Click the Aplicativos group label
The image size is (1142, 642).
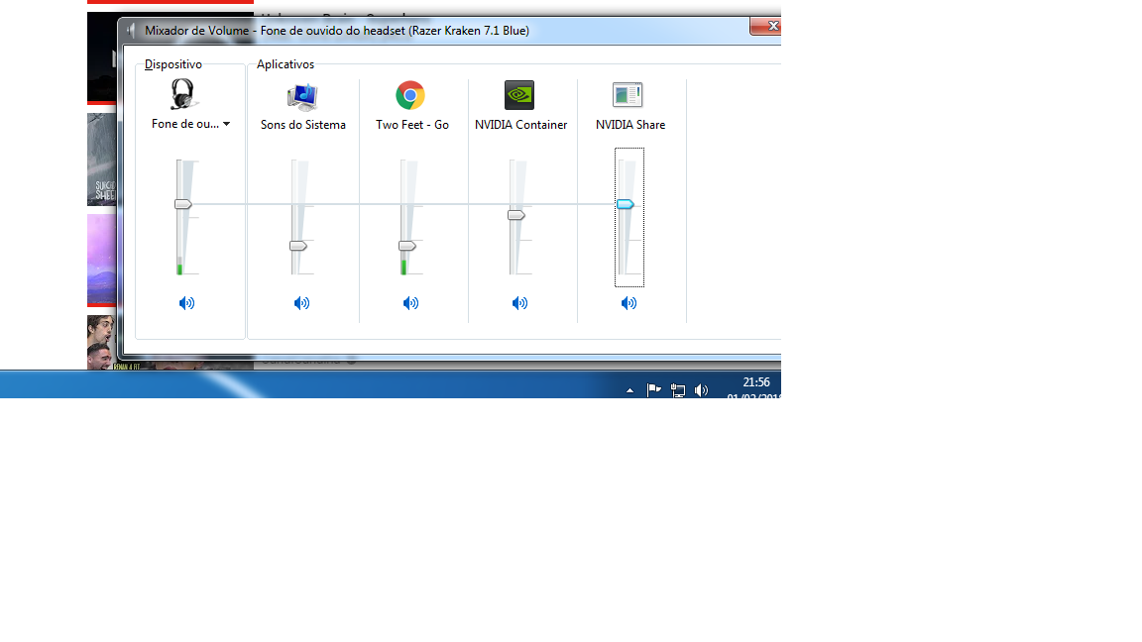point(285,64)
